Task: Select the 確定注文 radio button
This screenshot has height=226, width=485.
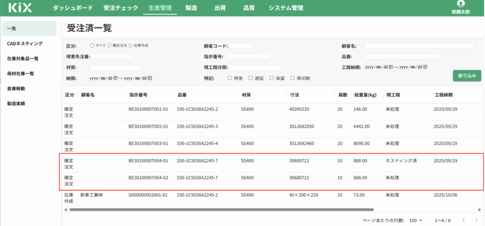Action: tap(109, 45)
